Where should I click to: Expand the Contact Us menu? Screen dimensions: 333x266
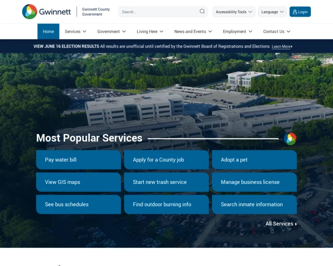[x=276, y=32]
